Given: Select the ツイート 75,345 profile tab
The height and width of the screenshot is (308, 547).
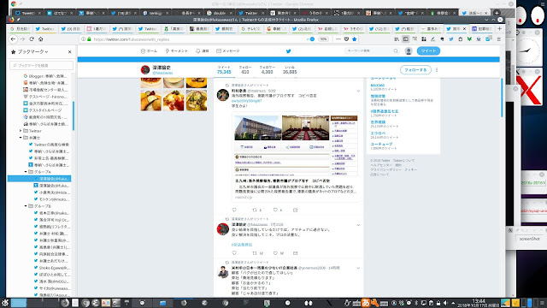Looking at the screenshot, I should (224, 70).
